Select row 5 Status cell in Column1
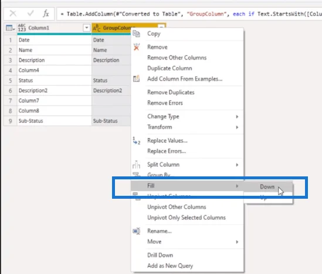The height and width of the screenshot is (274, 322). coord(55,81)
